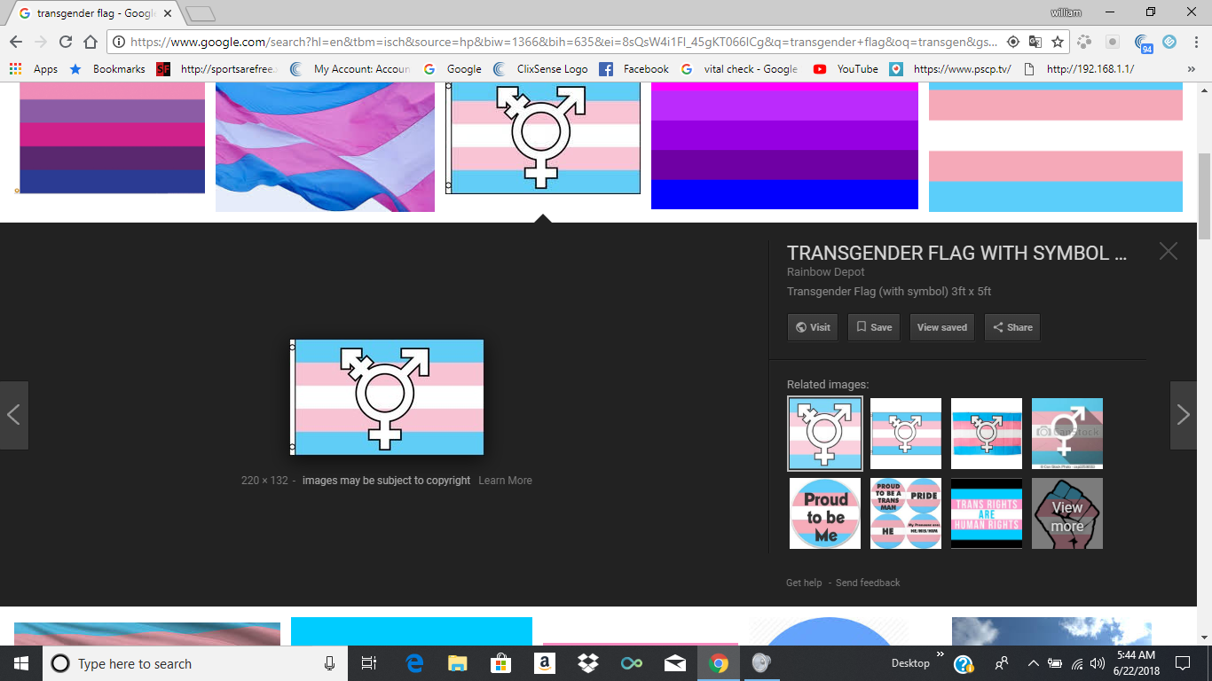
Task: Open File Explorer from the taskbar
Action: (458, 663)
